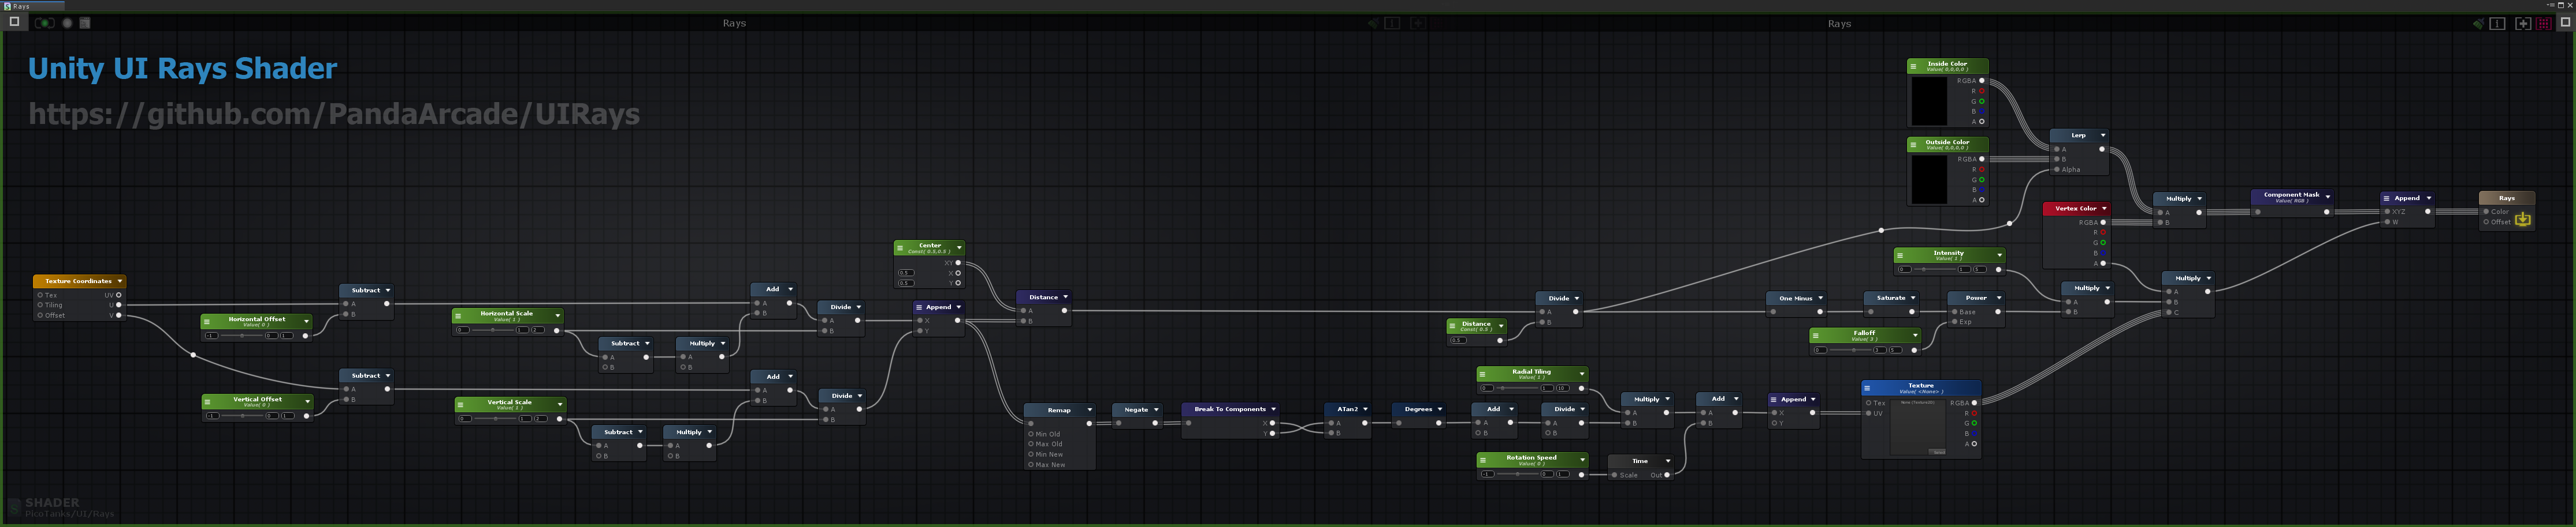This screenshot has height=527, width=2576.
Task: Open Saturate node dropdown arrow
Action: 1913,298
